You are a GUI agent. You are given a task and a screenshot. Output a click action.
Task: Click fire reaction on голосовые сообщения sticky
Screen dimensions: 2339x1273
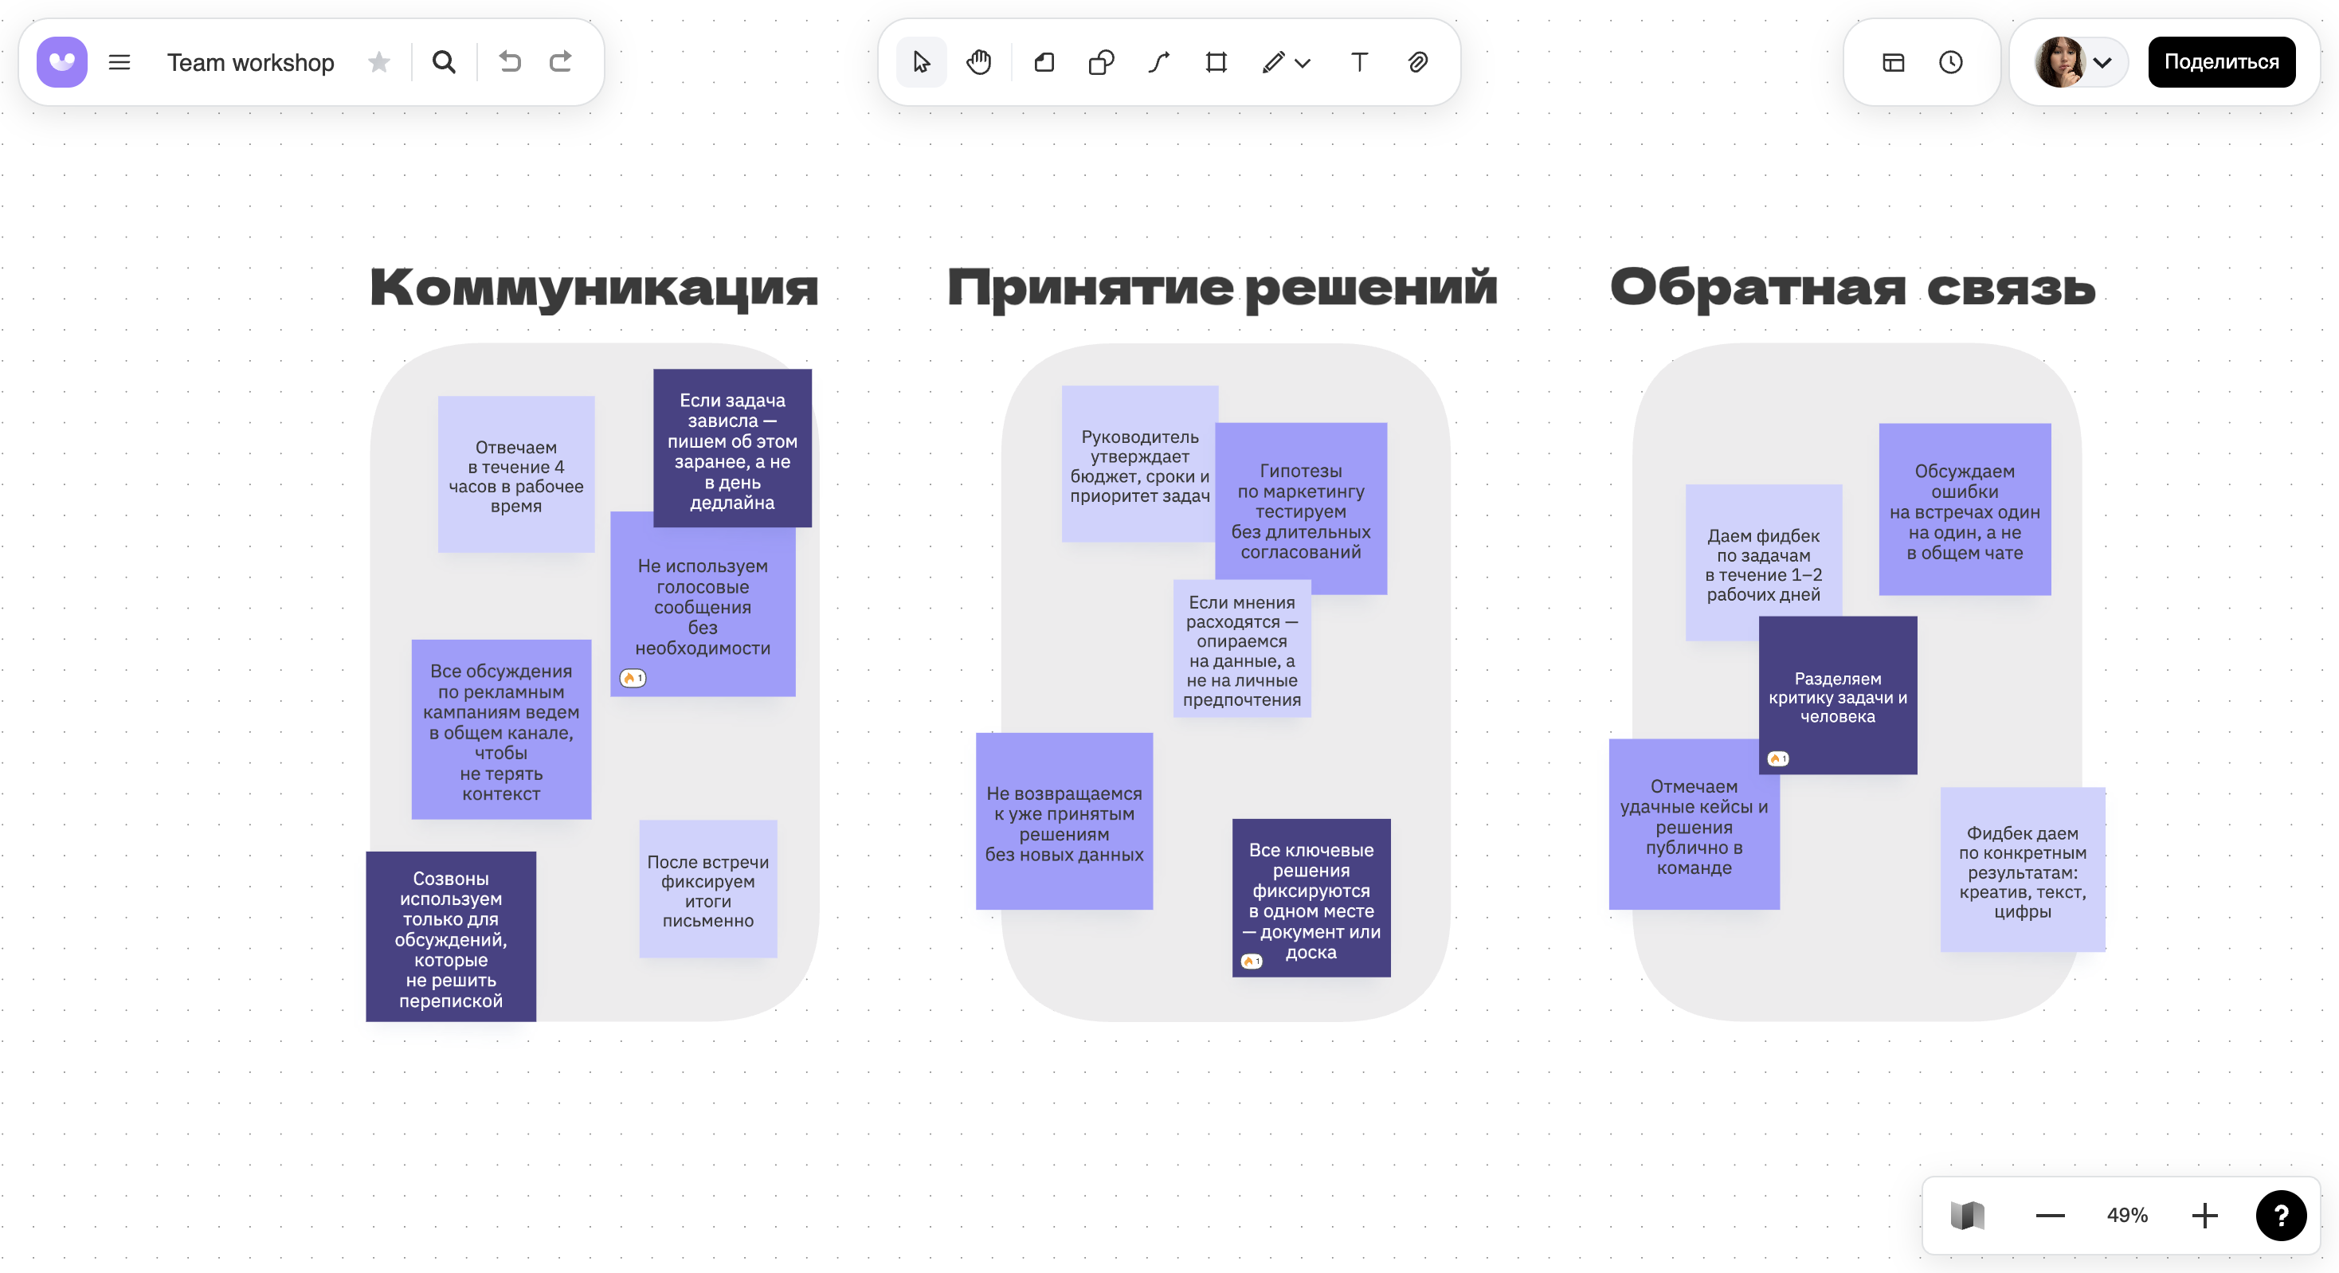click(x=633, y=677)
